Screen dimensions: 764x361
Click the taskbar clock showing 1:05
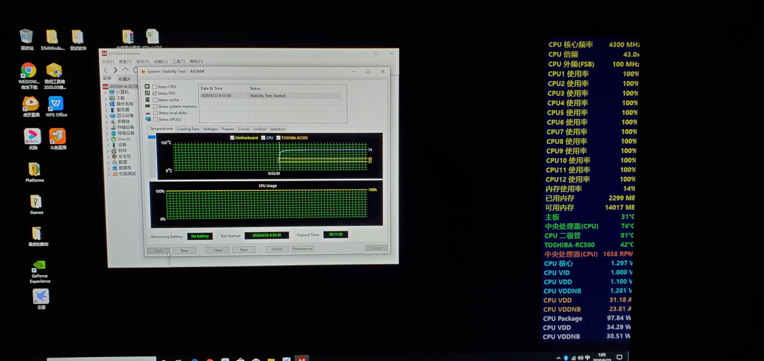click(x=602, y=357)
